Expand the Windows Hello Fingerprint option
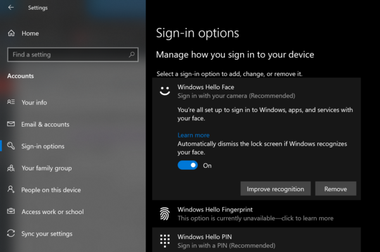The width and height of the screenshot is (380, 252). (x=256, y=214)
